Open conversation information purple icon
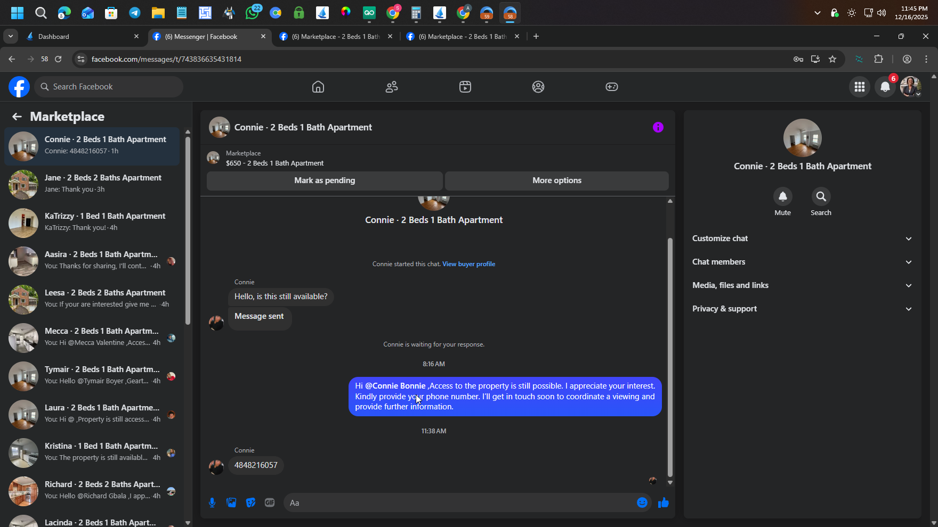 coord(658,127)
